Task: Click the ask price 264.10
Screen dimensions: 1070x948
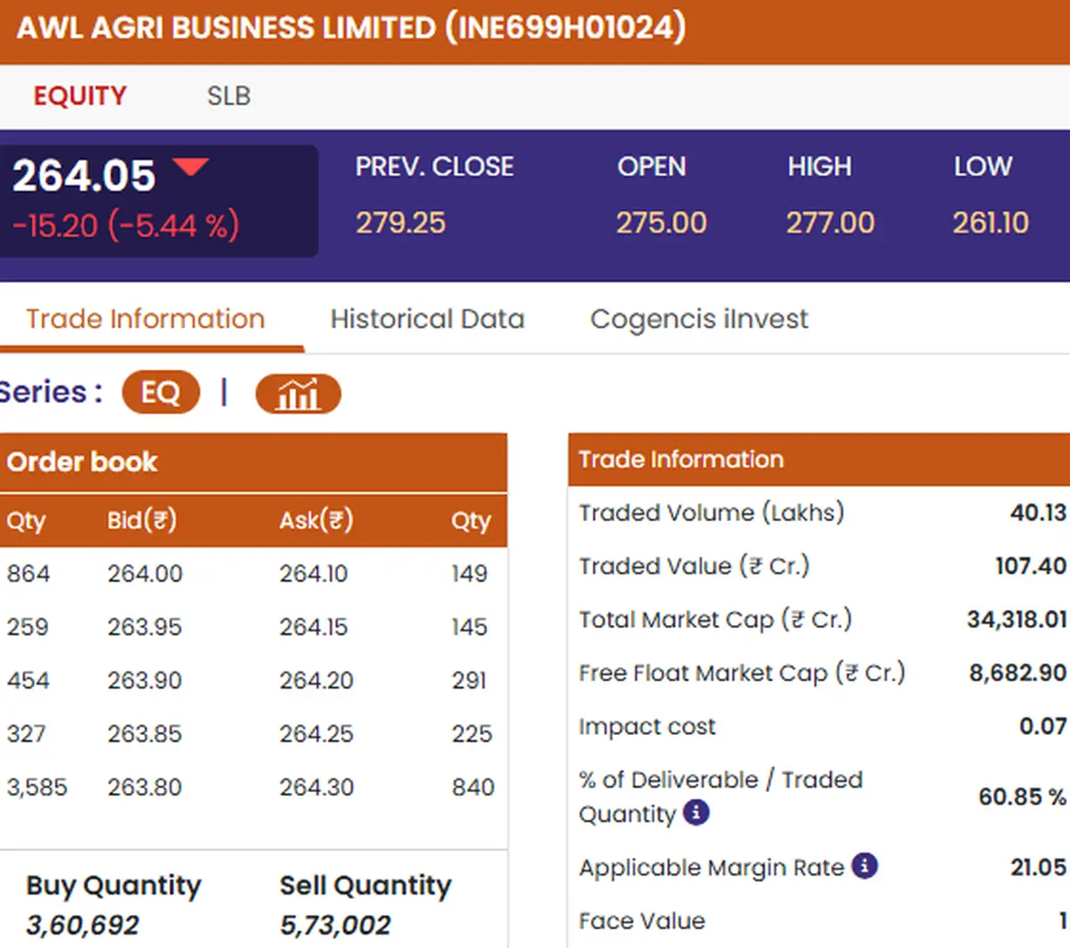Action: [x=314, y=573]
